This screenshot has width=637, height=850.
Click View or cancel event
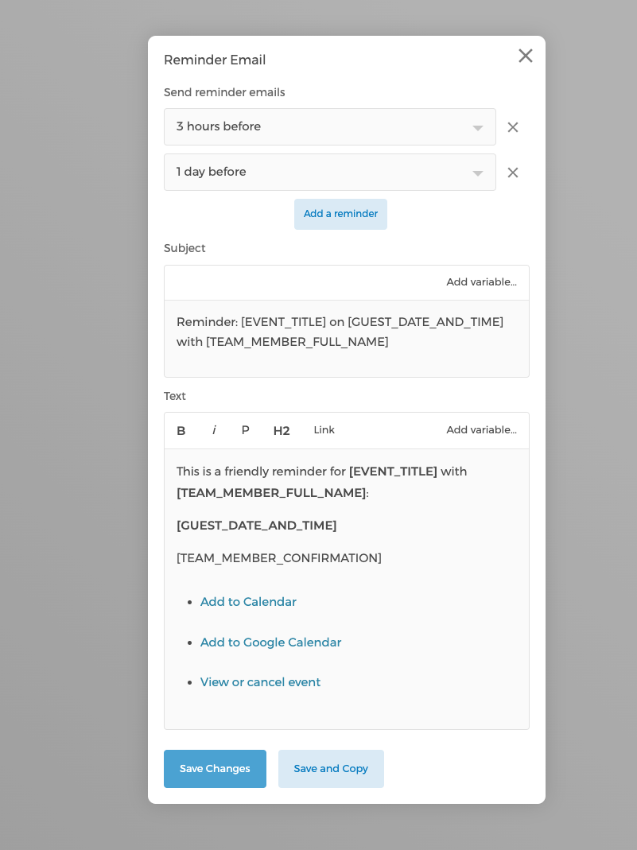coord(260,682)
